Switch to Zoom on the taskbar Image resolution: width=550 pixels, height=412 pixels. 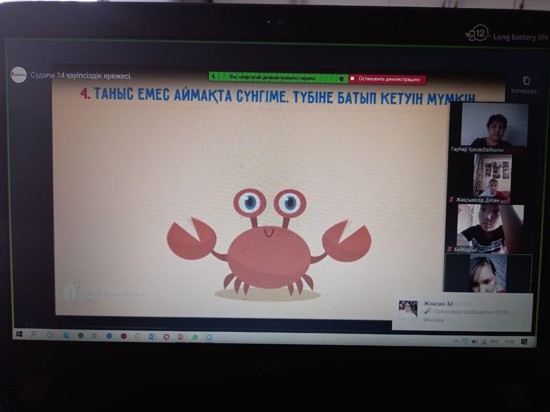point(209,337)
